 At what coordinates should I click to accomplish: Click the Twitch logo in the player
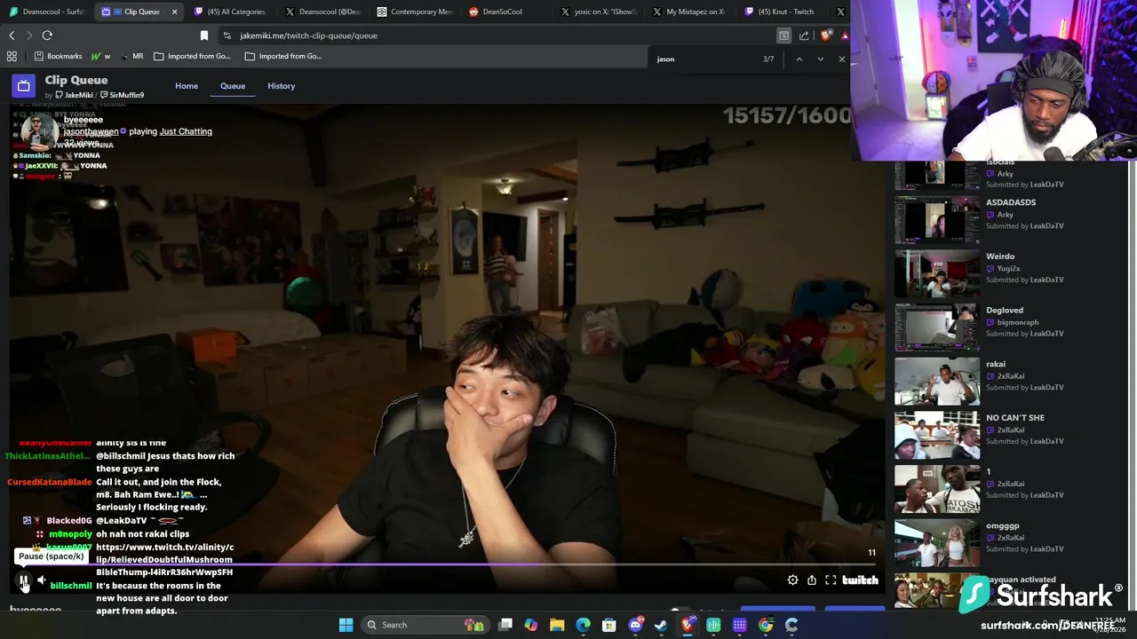click(860, 580)
